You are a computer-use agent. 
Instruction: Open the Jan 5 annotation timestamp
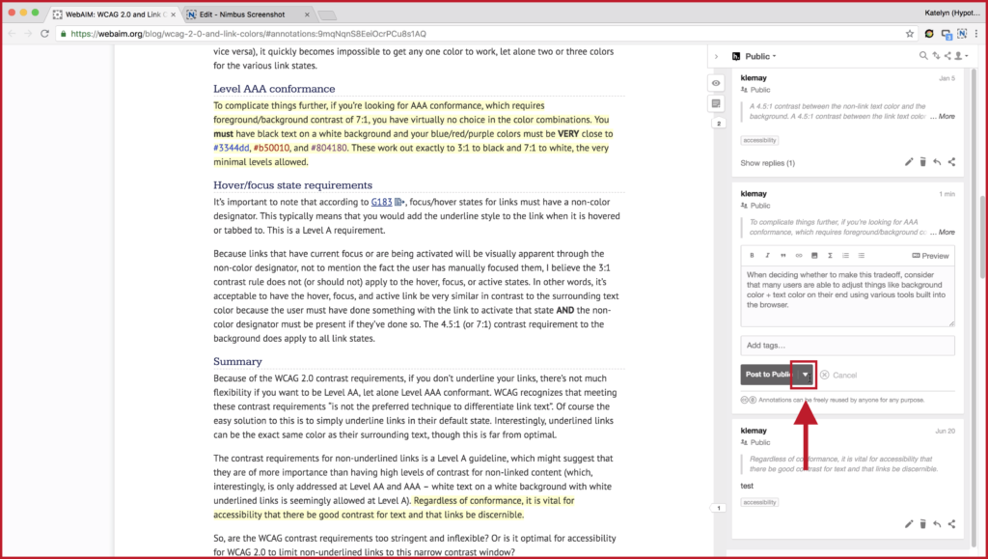947,79
